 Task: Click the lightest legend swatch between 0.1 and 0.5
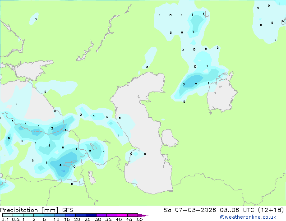tap(8, 215)
